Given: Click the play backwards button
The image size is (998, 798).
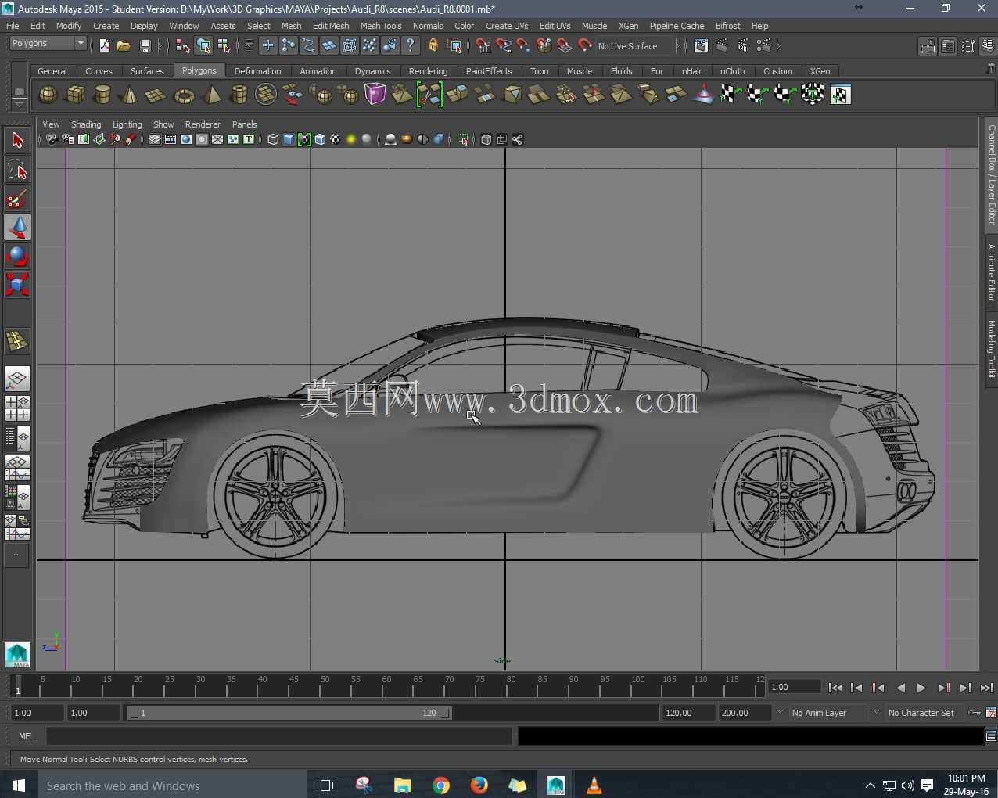Looking at the screenshot, I should (x=900, y=688).
